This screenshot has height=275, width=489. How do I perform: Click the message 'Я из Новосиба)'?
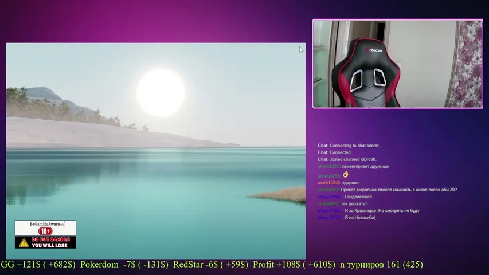(360, 218)
